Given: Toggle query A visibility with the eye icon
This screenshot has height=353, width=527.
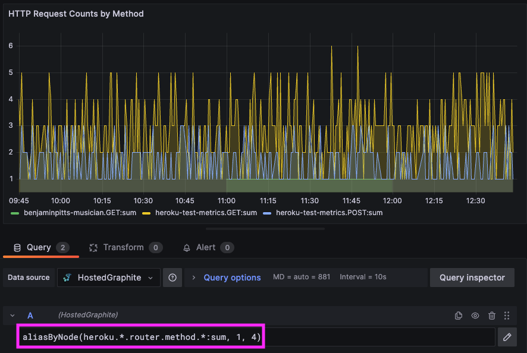Looking at the screenshot, I should 475,316.
